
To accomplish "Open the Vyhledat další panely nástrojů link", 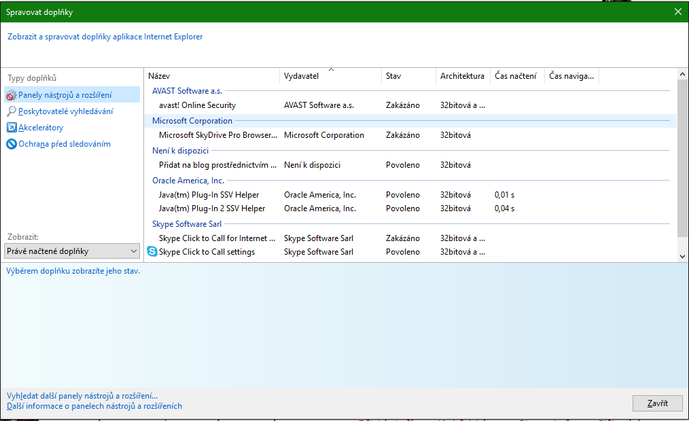I will (x=82, y=395).
